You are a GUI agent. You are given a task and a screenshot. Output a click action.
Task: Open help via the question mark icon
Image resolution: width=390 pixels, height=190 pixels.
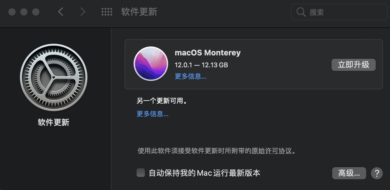click(377, 173)
